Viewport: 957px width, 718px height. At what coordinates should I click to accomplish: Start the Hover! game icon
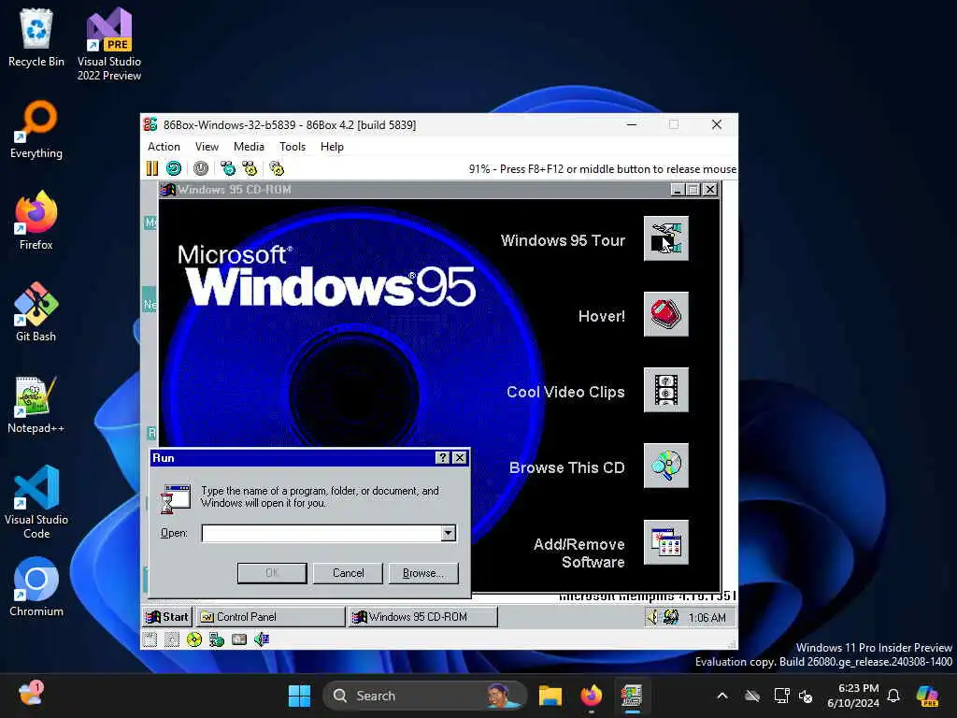click(665, 314)
